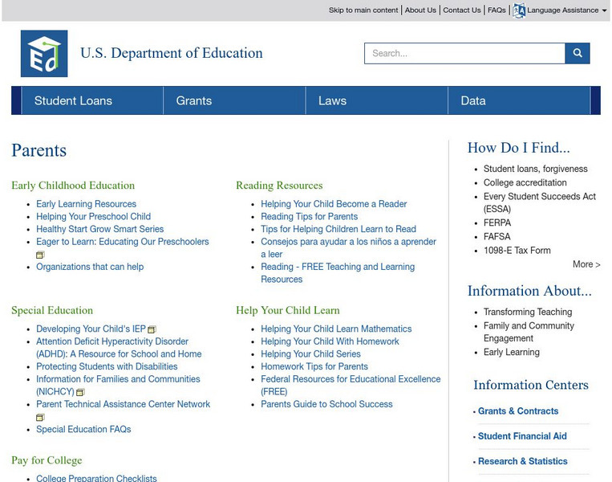The height and width of the screenshot is (482, 612).
Task: Click U.S. Department of Education title
Action: coord(172,53)
